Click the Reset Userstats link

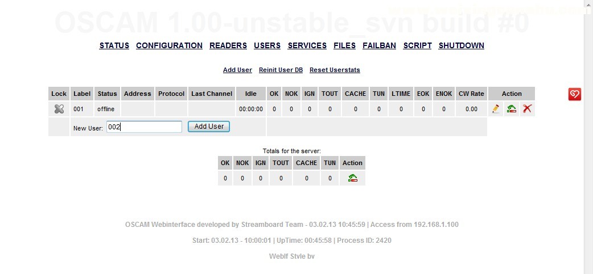pos(335,70)
